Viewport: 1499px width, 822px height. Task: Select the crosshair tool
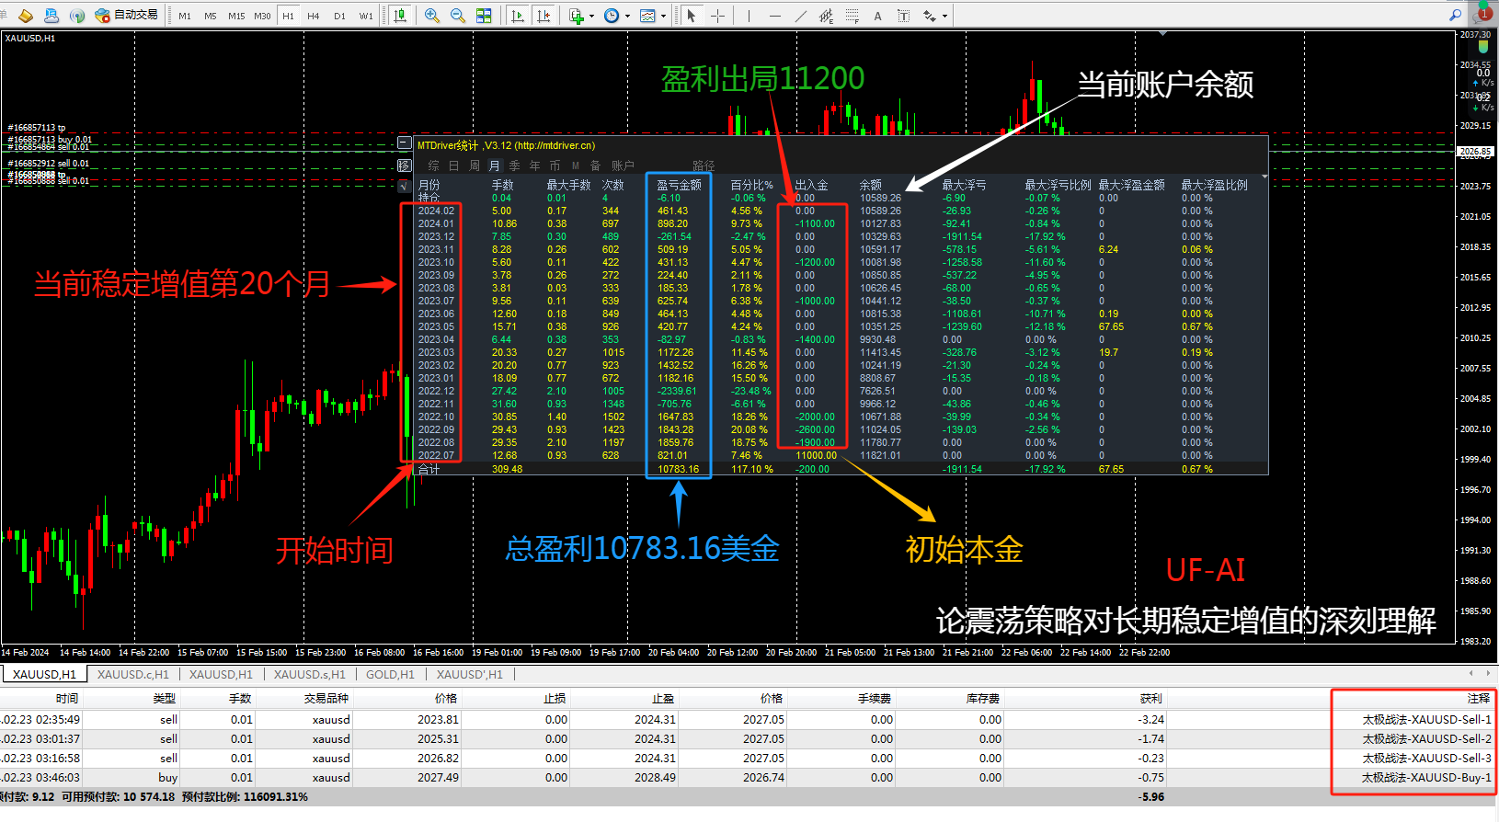coord(717,16)
